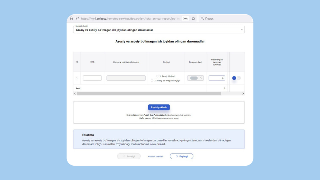Click the Hisoblangan daromad summasi input field
The height and width of the screenshot is (180, 320).
tap(217, 78)
